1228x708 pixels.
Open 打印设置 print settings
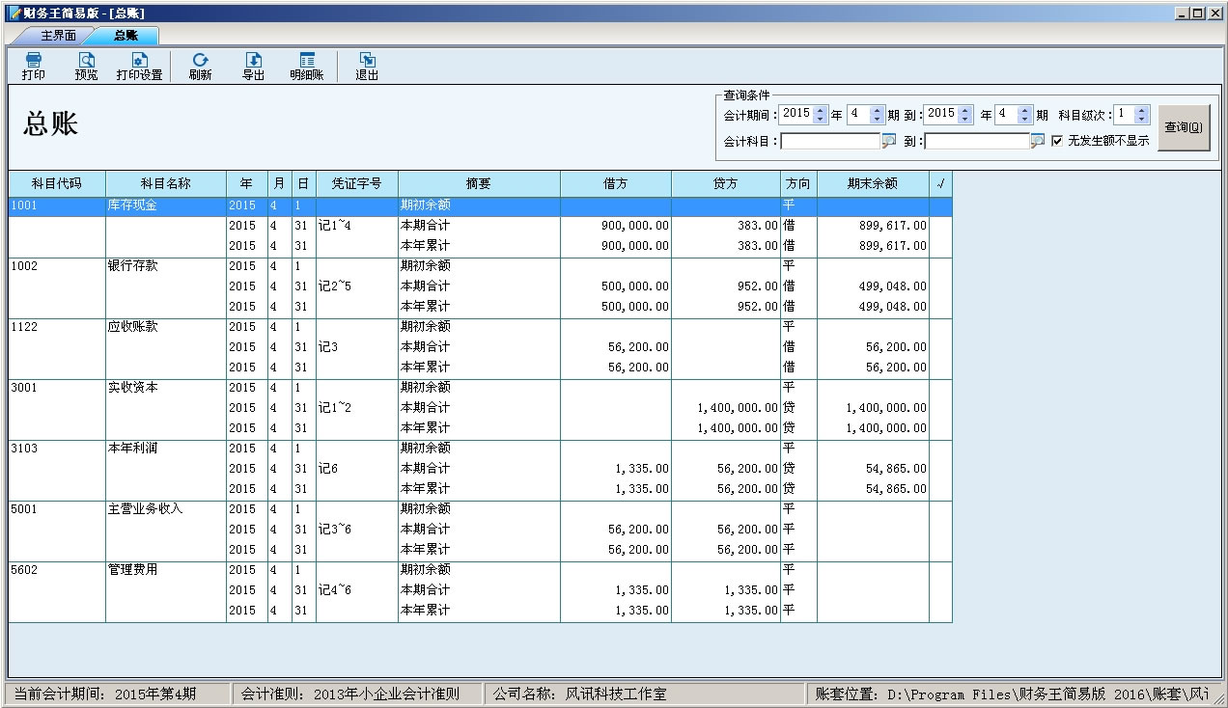[139, 66]
